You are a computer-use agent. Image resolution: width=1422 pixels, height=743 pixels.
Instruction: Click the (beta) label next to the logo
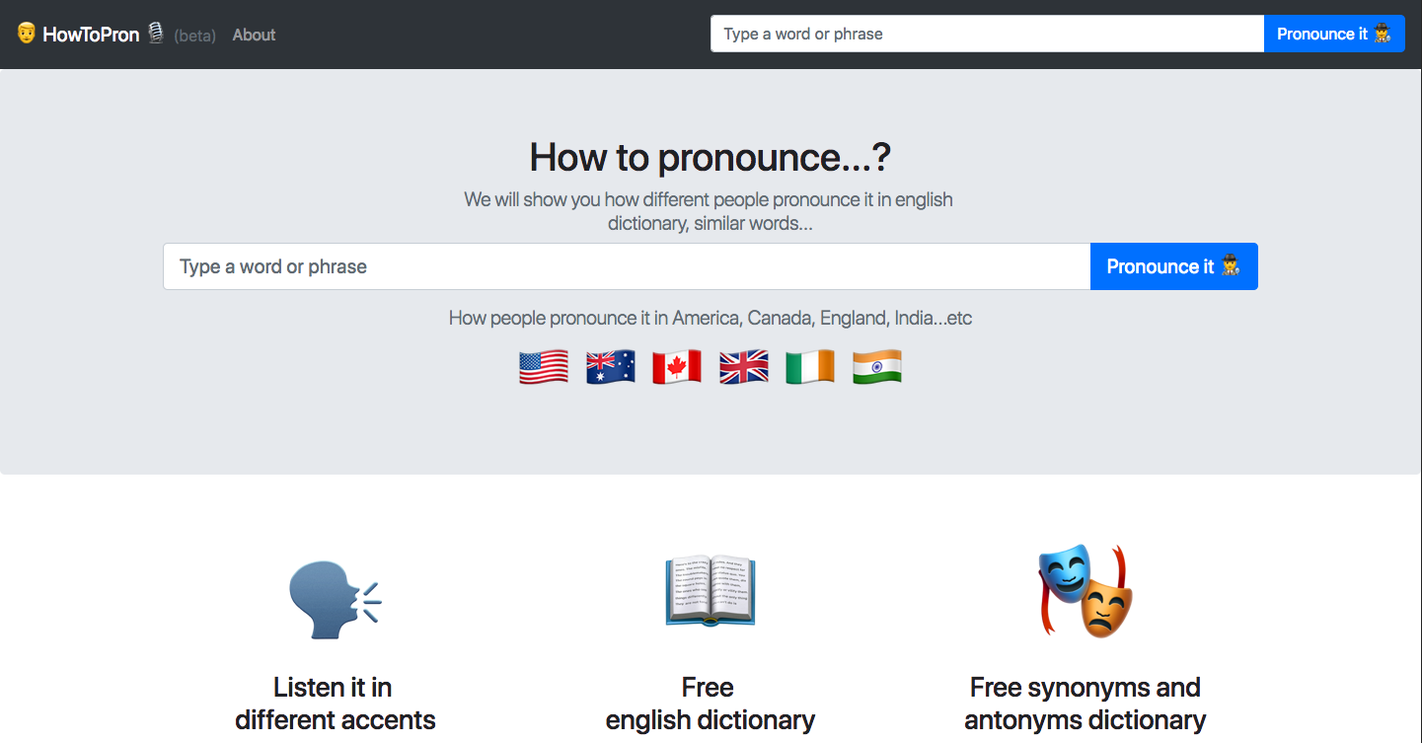click(194, 35)
